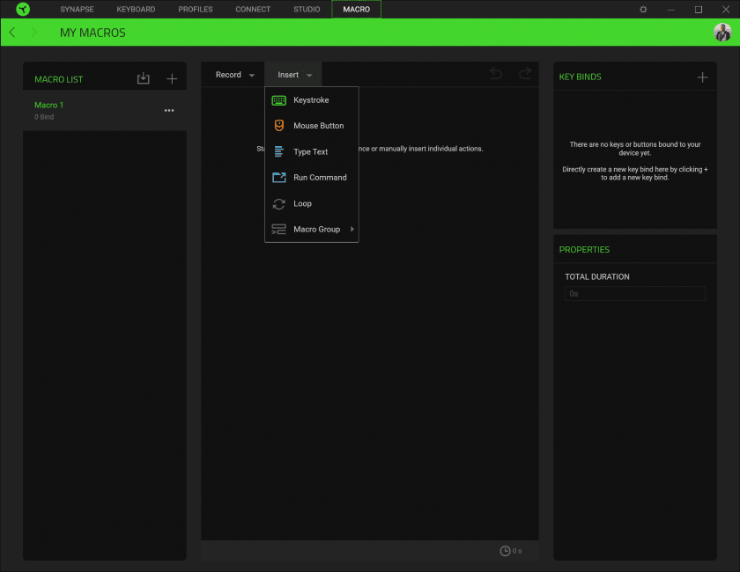Add a new key bind with plus
Image resolution: width=740 pixels, height=572 pixels.
tap(702, 77)
